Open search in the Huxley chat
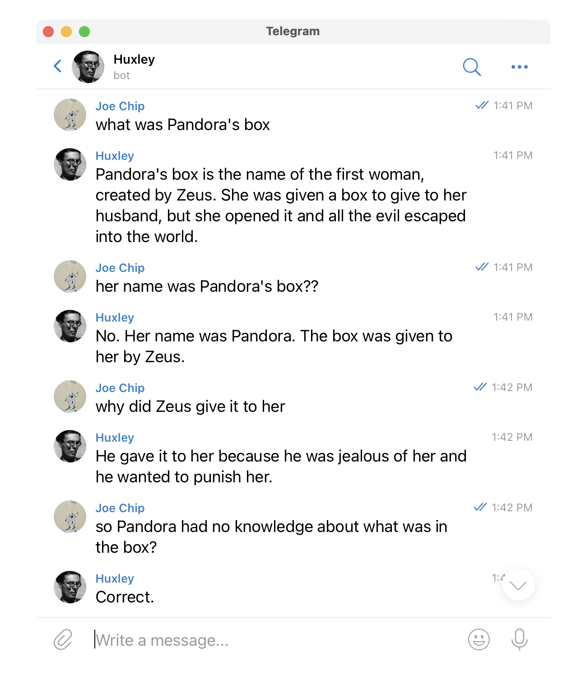Viewport: 581px width, 686px height. click(x=472, y=67)
